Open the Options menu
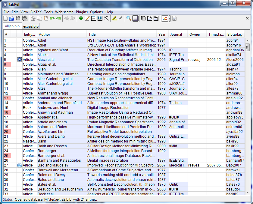 point(96,12)
